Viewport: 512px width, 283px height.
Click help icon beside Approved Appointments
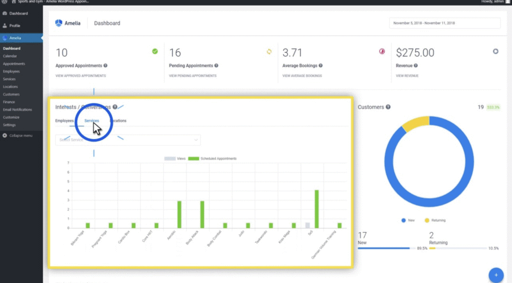(105, 65)
